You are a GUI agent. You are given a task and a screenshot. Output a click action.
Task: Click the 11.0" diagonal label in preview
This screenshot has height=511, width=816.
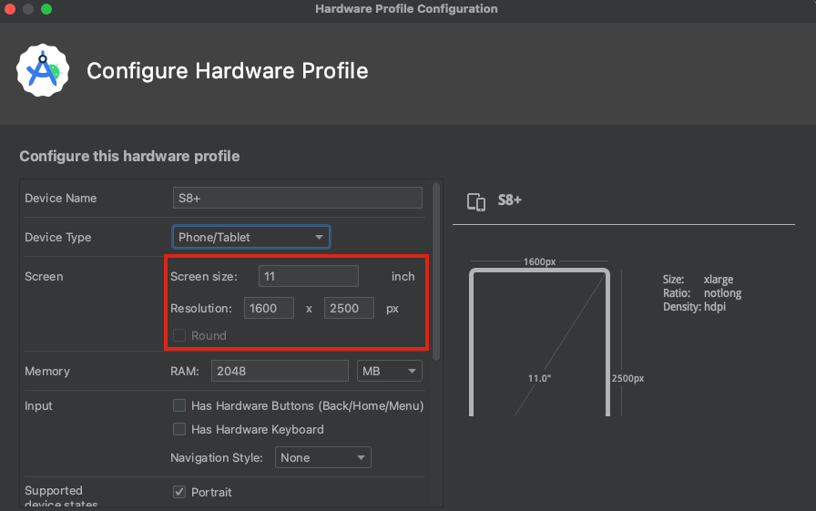pyautogui.click(x=539, y=378)
